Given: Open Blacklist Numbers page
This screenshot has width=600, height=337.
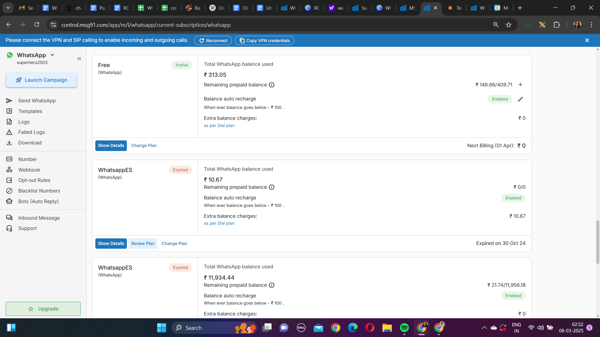Looking at the screenshot, I should (39, 191).
